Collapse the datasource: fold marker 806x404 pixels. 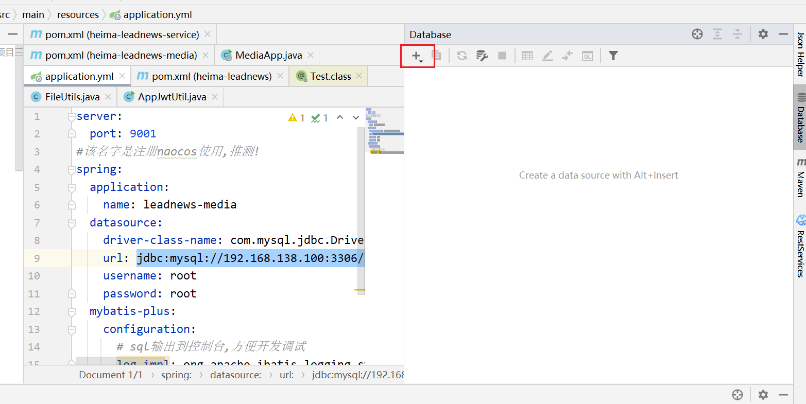click(72, 223)
